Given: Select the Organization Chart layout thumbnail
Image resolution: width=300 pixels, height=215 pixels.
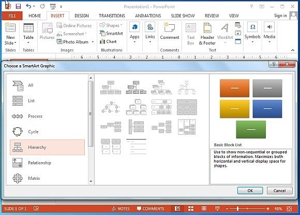Looking at the screenshot, I should (111, 88).
